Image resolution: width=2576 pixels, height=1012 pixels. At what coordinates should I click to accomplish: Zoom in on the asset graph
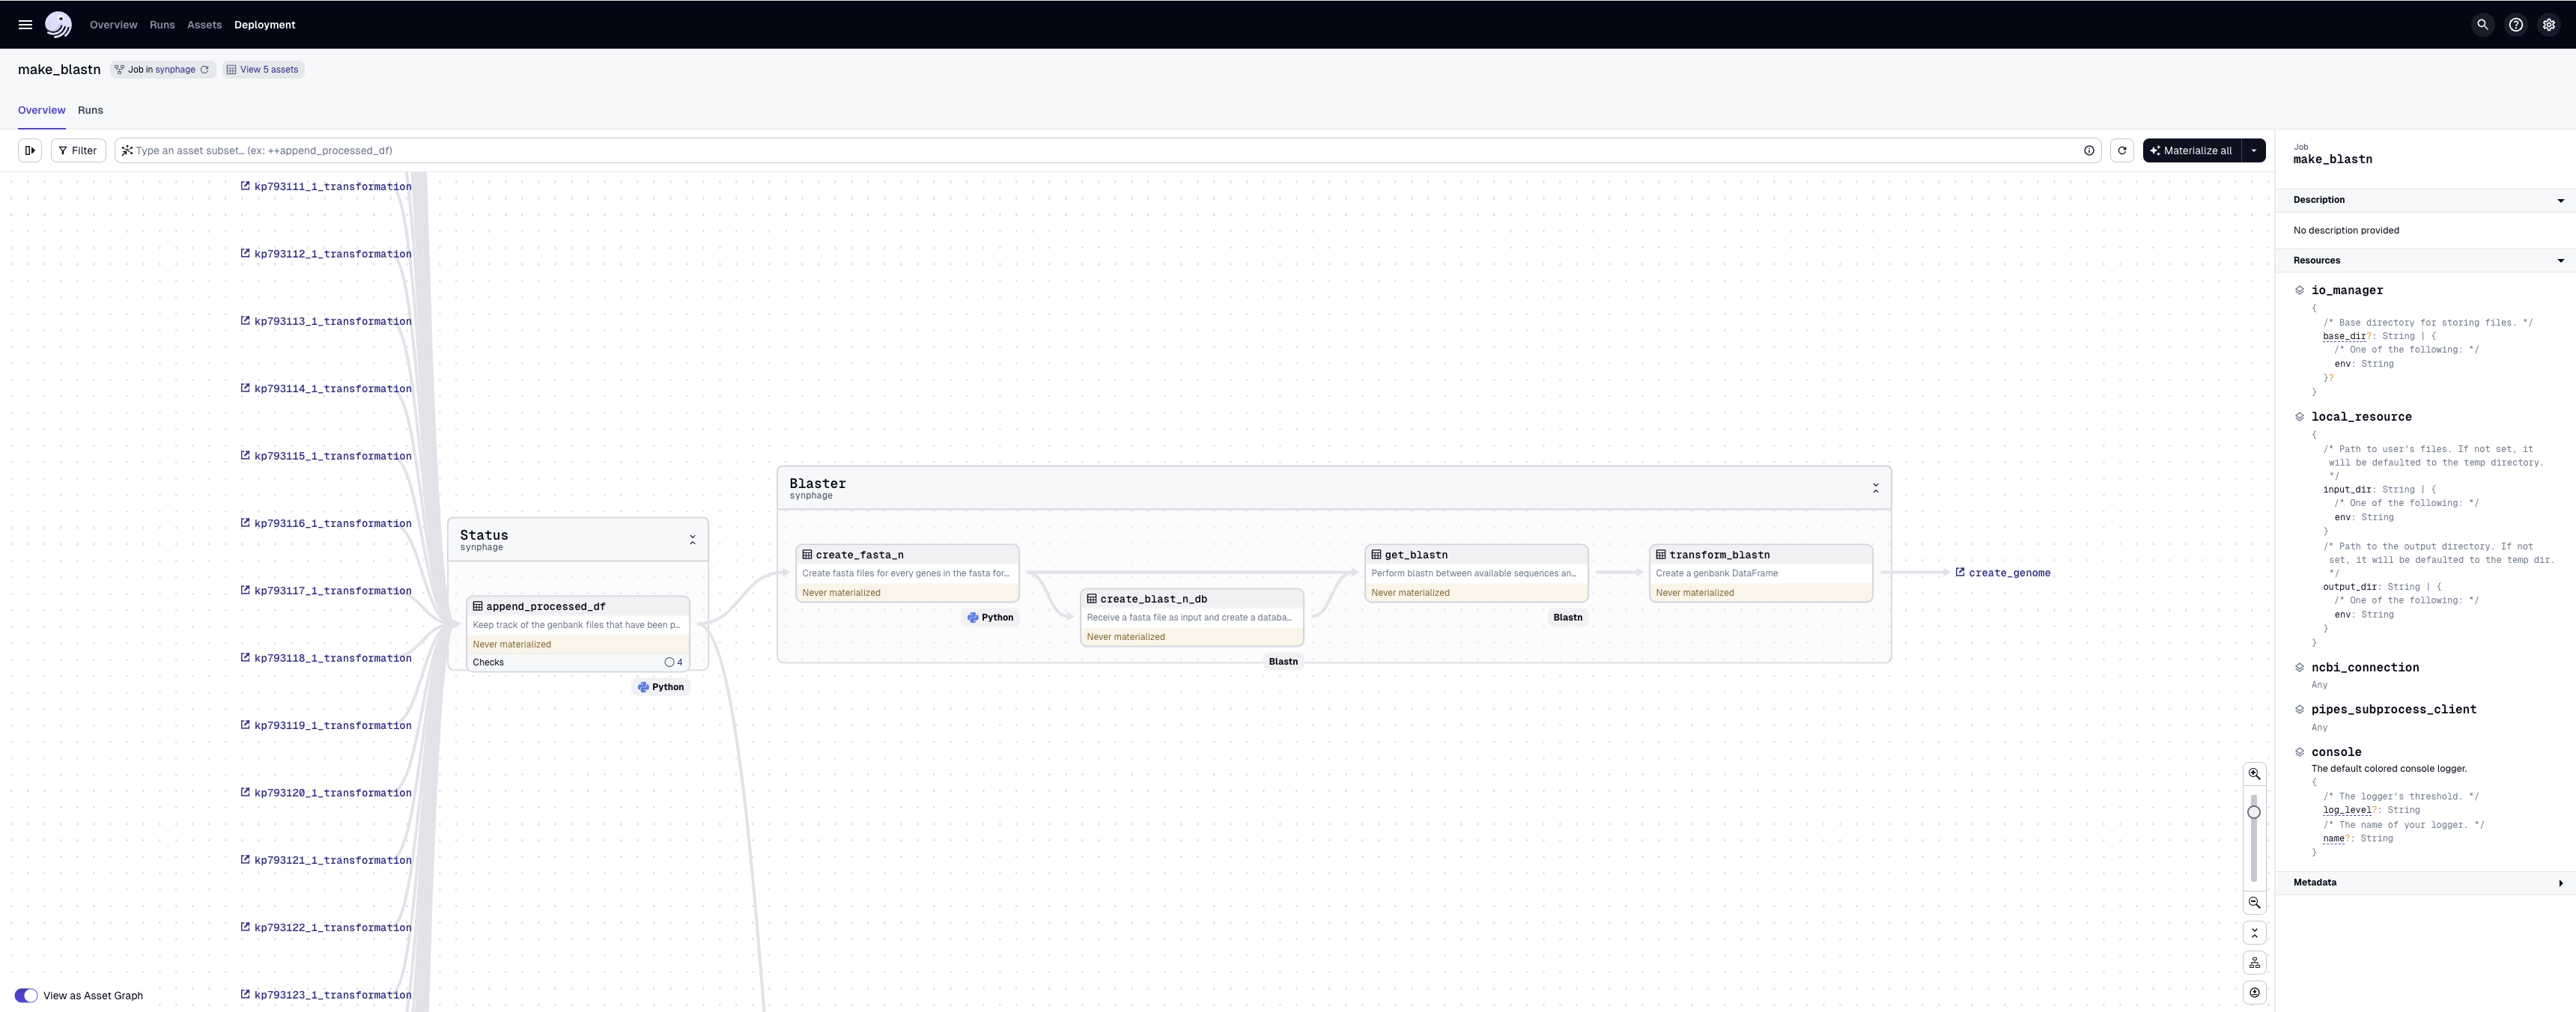coord(2254,774)
